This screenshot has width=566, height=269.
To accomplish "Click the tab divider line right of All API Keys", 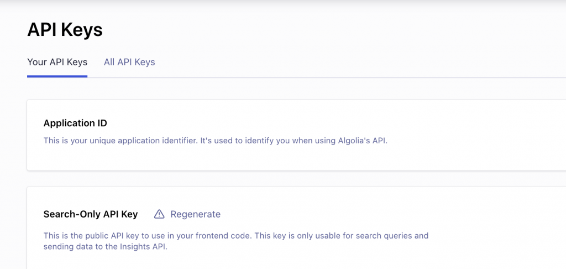I will [x=361, y=77].
